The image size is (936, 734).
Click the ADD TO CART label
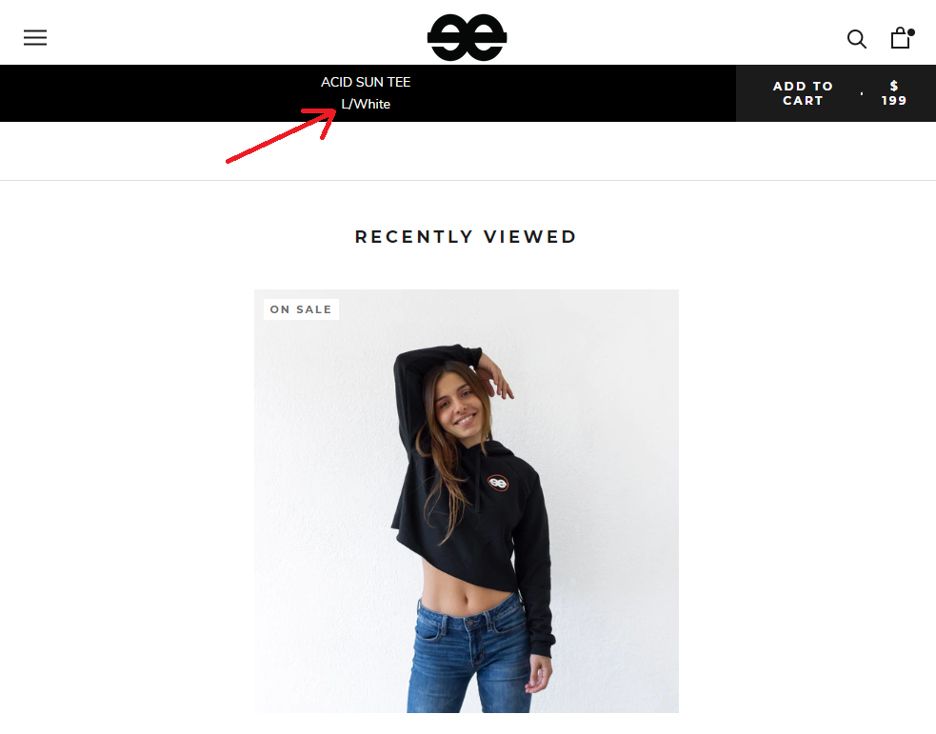803,93
